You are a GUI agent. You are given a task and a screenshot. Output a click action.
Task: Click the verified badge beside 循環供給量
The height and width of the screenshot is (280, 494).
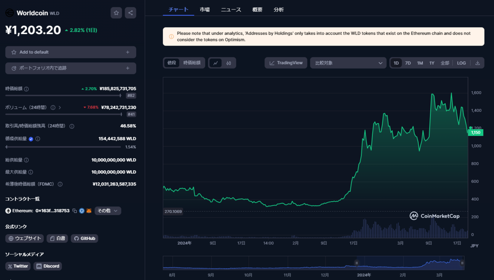point(31,139)
